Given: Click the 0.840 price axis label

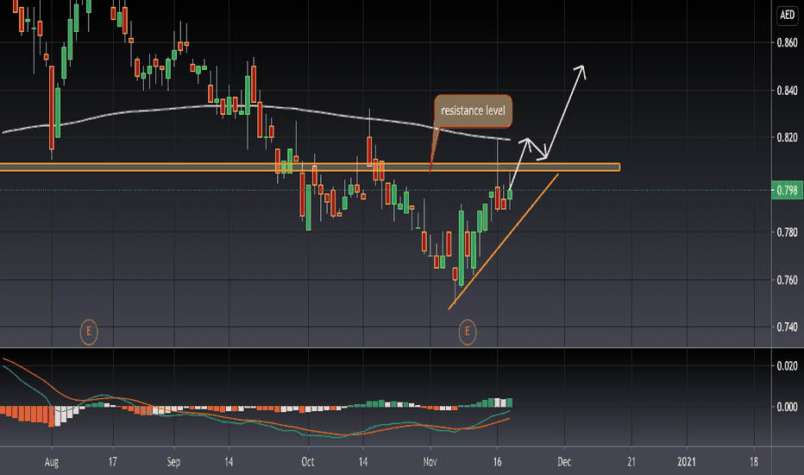Looking at the screenshot, I should point(787,91).
